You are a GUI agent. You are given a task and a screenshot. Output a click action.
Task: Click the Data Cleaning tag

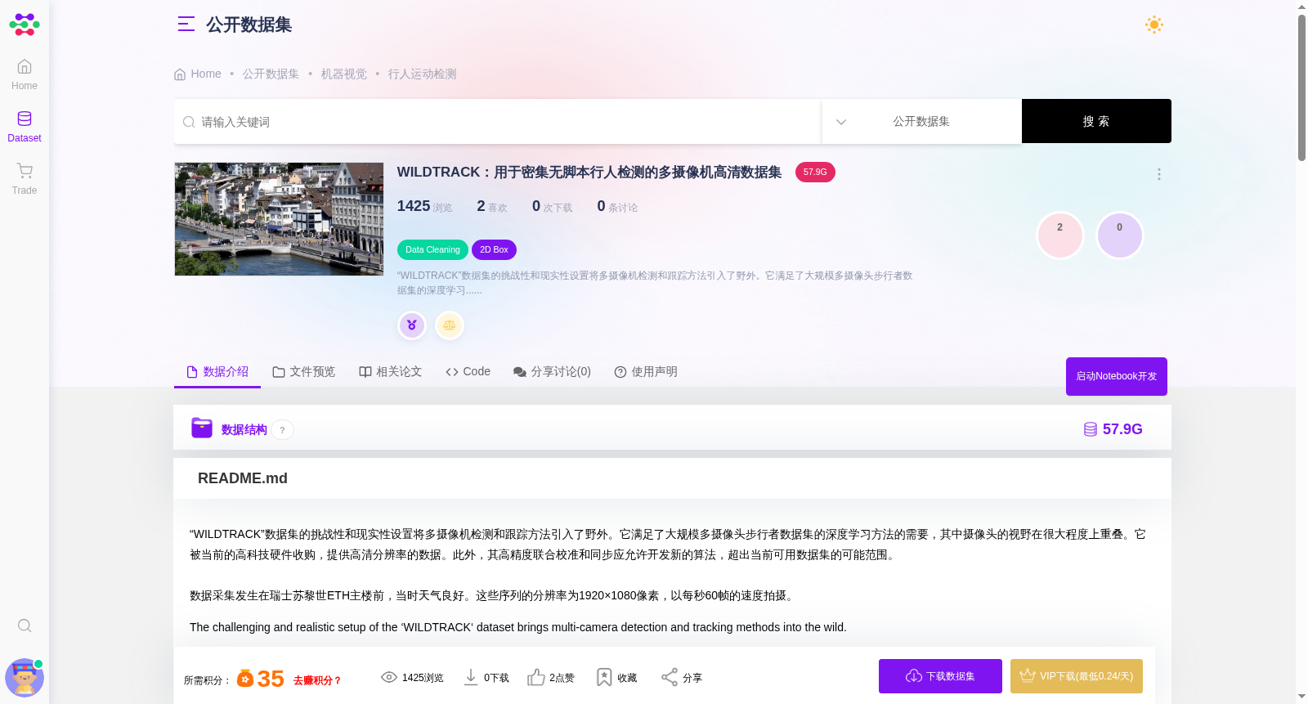tap(432, 249)
